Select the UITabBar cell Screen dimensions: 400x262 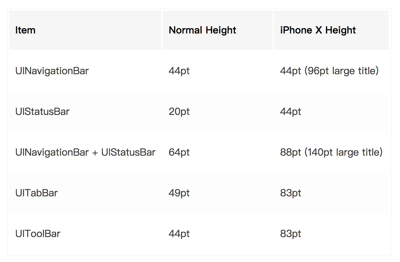tap(36, 193)
